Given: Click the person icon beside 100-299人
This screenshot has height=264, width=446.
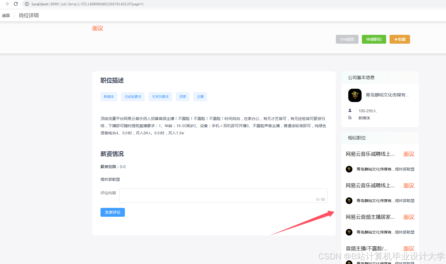Looking at the screenshot, I should click(x=350, y=110).
